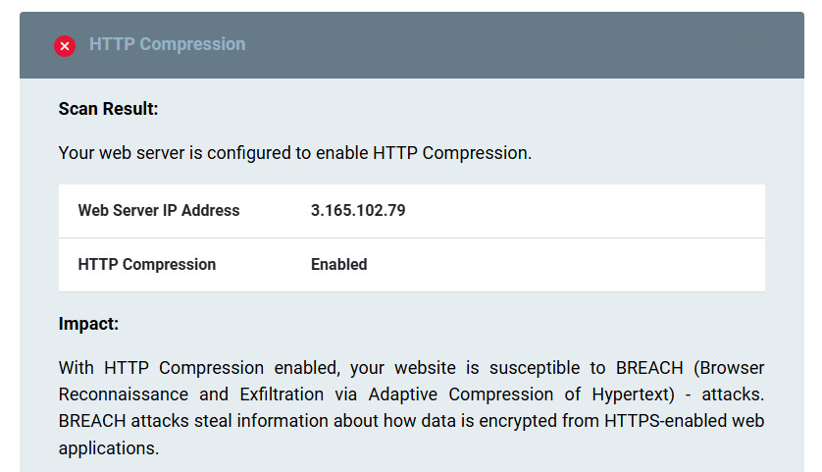Click the word "Reconnaissance" in the impact text

(x=124, y=394)
